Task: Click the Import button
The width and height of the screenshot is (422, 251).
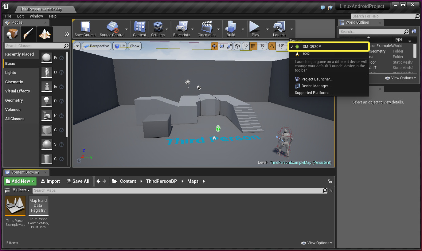Action: 50,181
